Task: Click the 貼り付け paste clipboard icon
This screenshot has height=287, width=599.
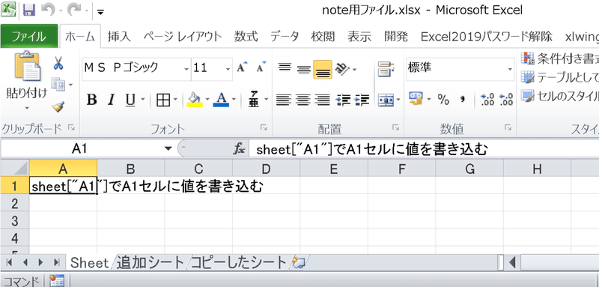Action: coord(27,67)
